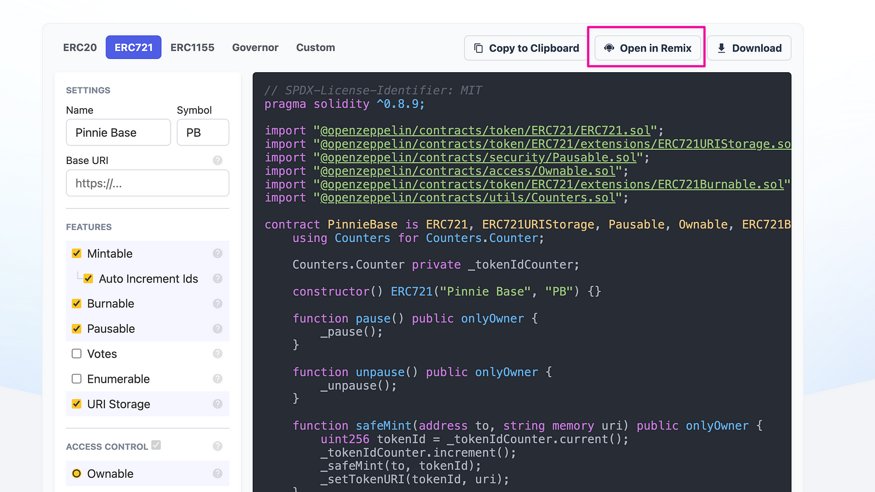This screenshot has width=875, height=492.
Task: Click the help icon next to Base URI
Action: pyautogui.click(x=218, y=160)
